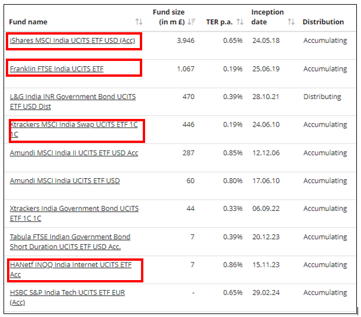Select inception date 17.06.10
This screenshot has width=361, height=317.
[266, 181]
